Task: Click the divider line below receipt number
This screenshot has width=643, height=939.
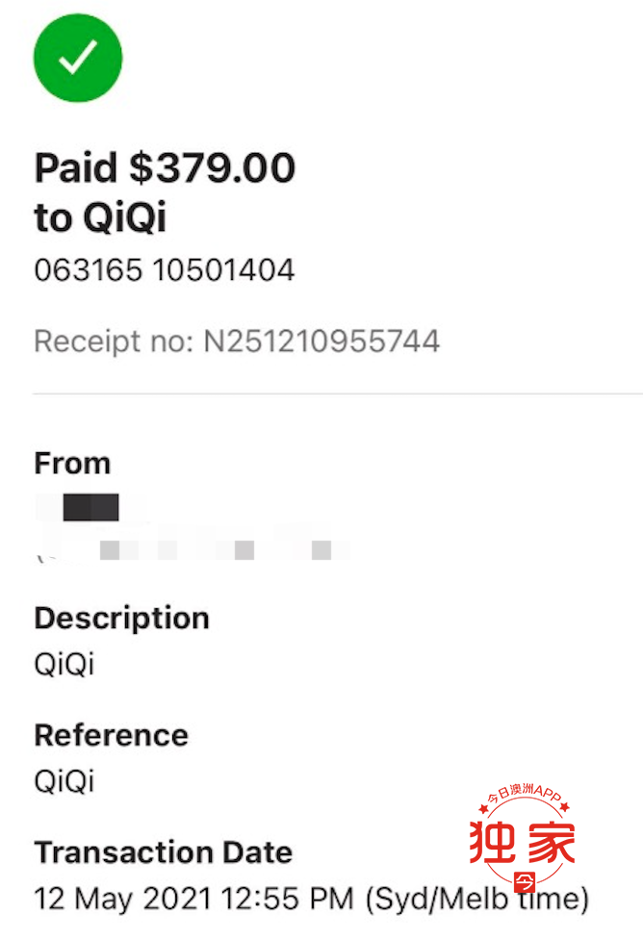Action: click(x=338, y=394)
